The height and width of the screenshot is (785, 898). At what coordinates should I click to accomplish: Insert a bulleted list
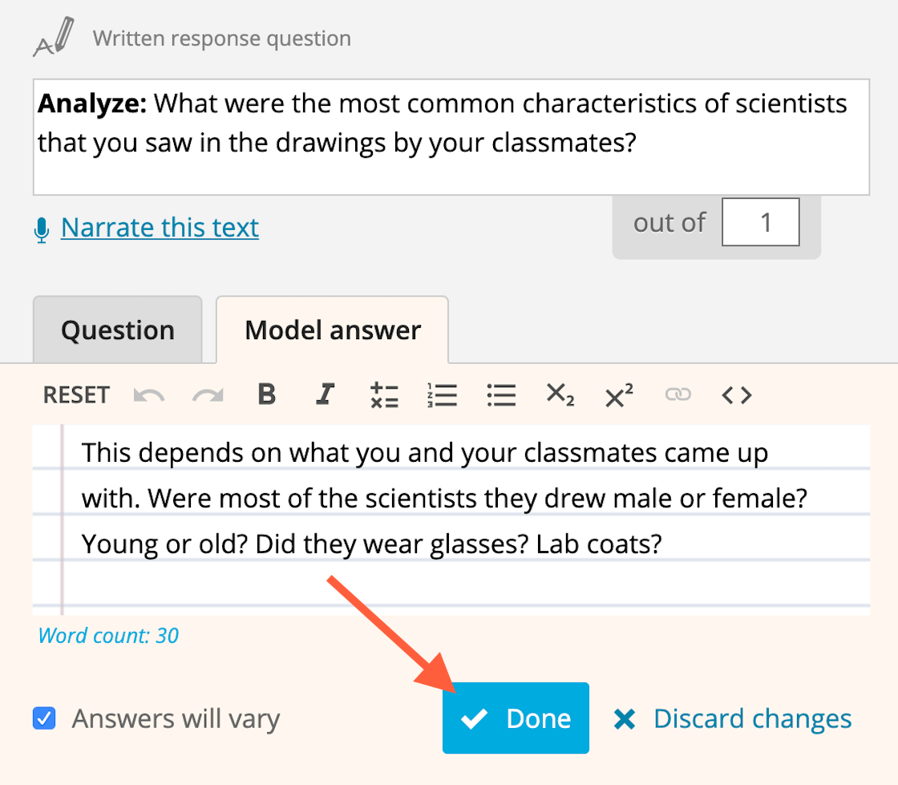click(x=501, y=395)
